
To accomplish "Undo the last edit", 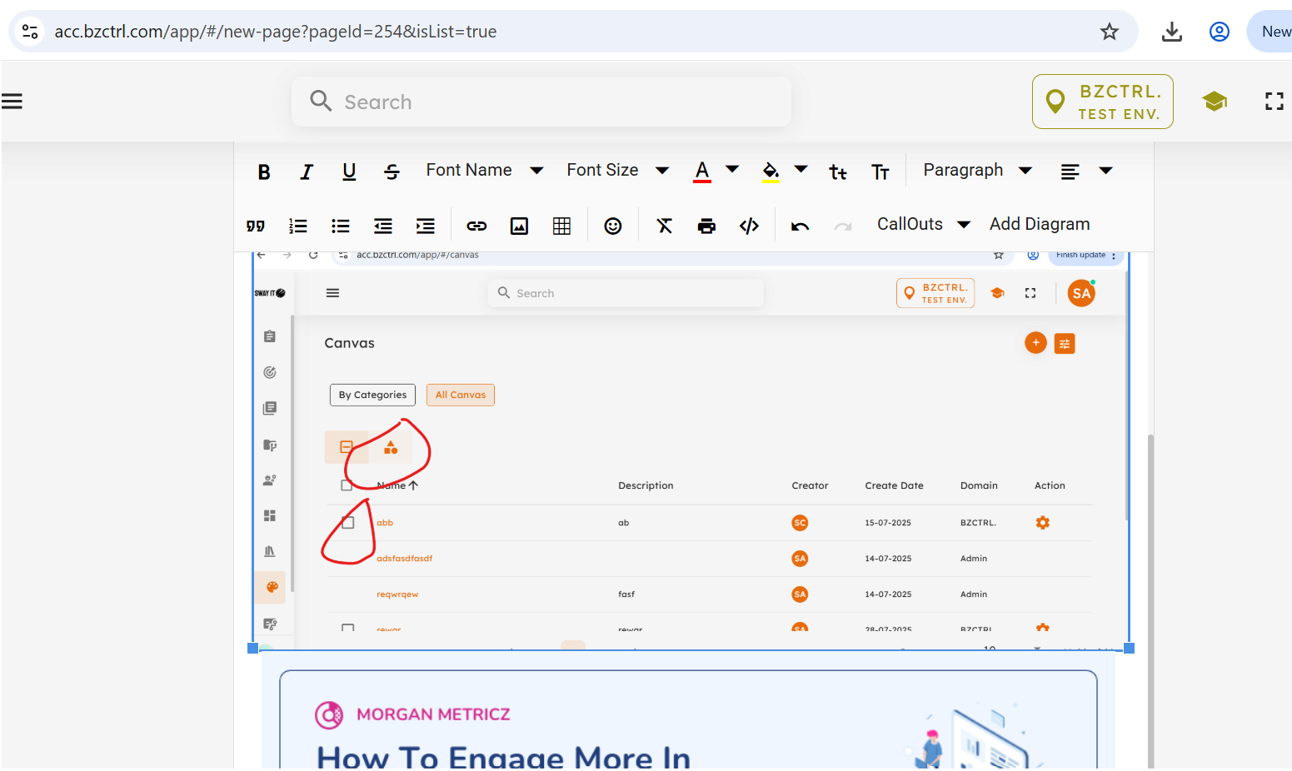I will 800,226.
